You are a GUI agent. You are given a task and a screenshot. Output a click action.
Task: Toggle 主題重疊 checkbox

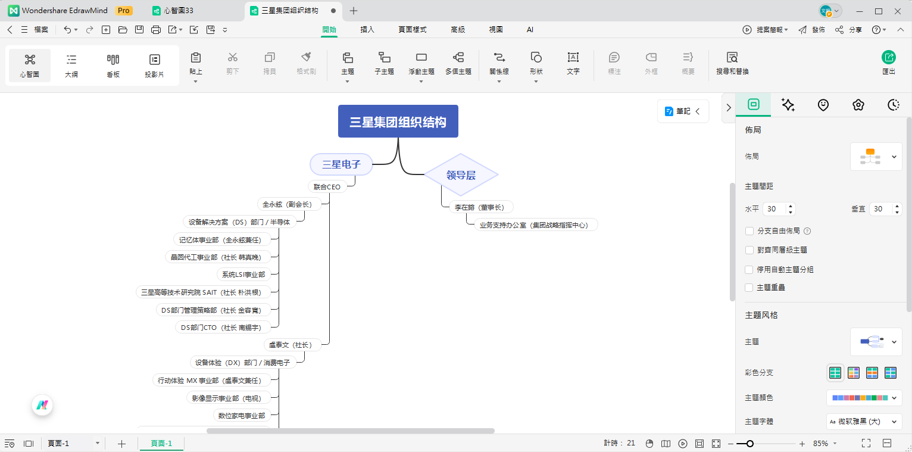[x=749, y=288]
